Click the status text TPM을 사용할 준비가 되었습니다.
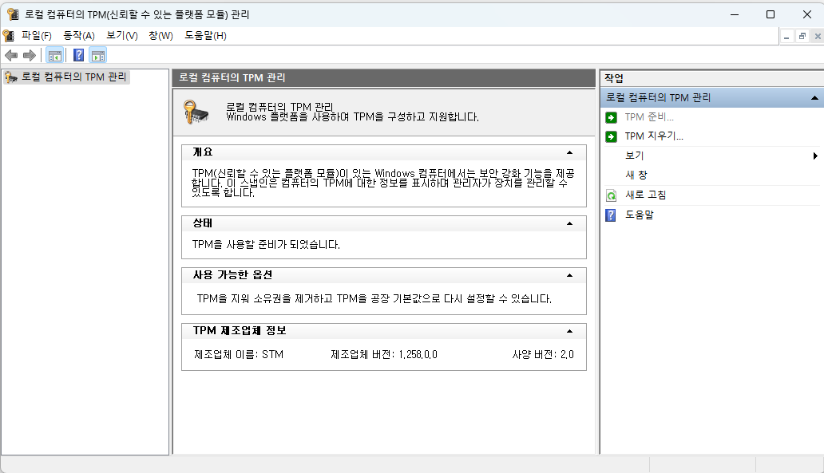 [266, 245]
